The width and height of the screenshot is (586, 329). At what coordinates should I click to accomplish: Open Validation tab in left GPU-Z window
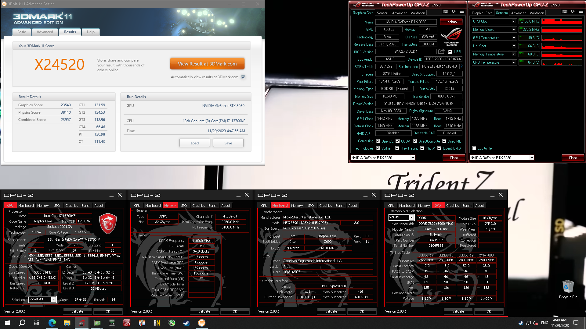418,13
